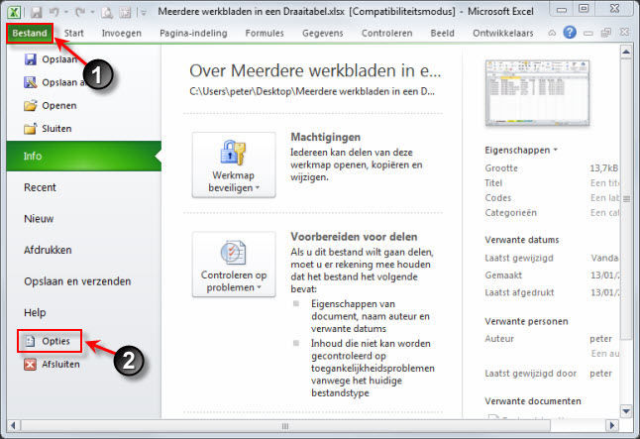Open the Controleren op problemen dropdown button
Screen dimensions: 640x439
tap(234, 265)
